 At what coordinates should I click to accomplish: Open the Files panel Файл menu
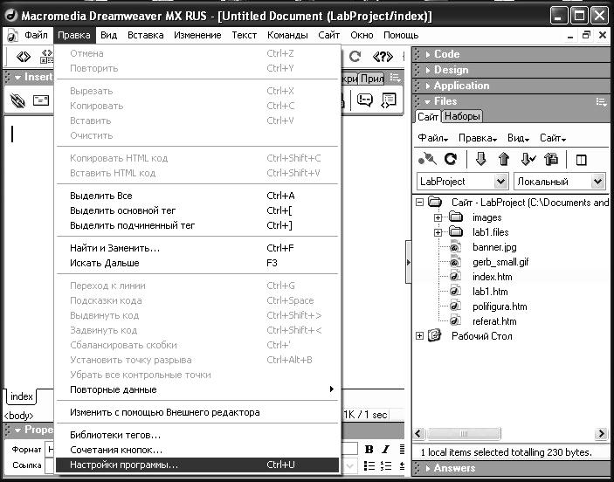(x=432, y=138)
